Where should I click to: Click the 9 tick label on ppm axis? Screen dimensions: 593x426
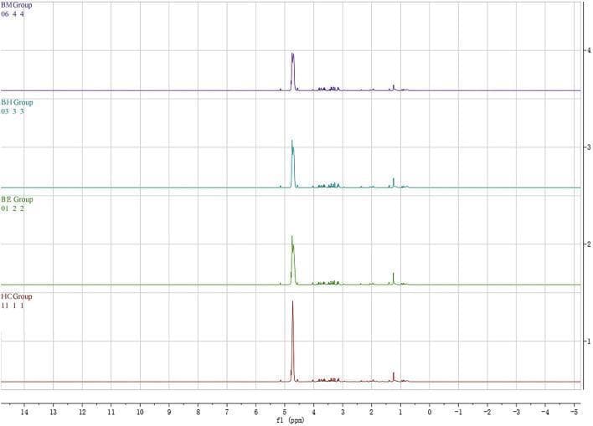pos(169,412)
